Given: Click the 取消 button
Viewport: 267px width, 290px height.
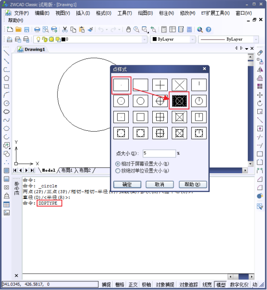Looking at the screenshot, I should (160, 184).
